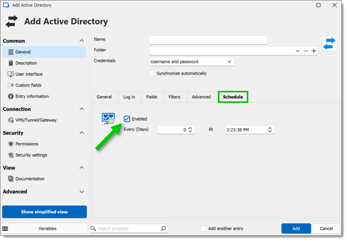Check Synchronize automatically
This screenshot has width=347, height=241.
(x=152, y=74)
